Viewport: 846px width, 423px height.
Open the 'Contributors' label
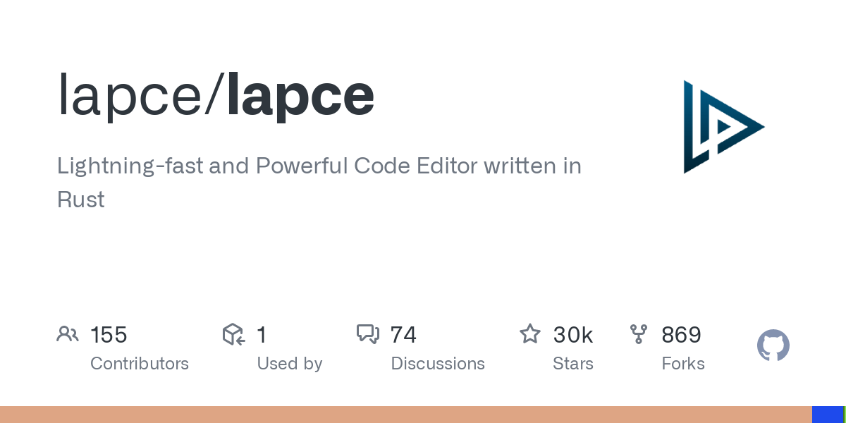click(x=140, y=364)
